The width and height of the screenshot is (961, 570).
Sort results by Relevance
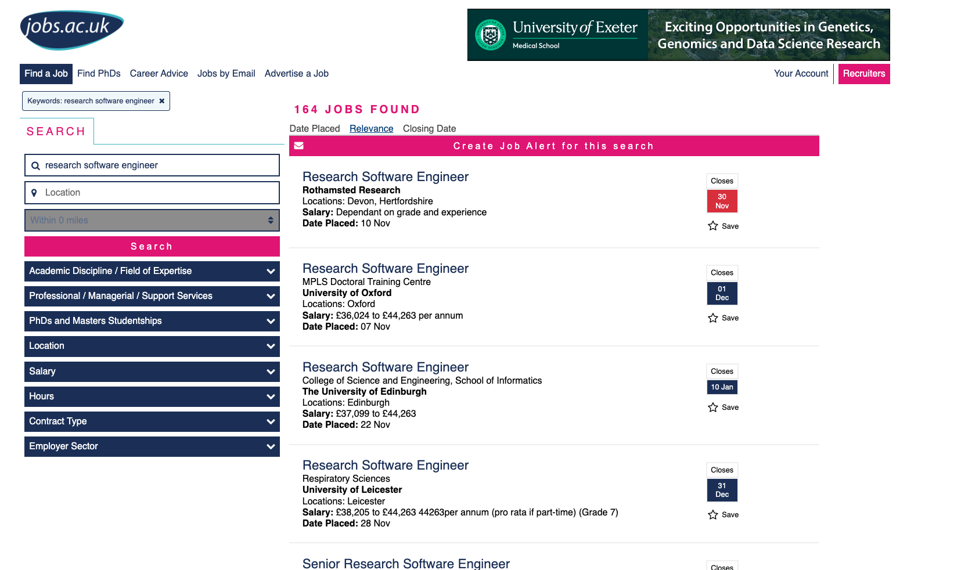point(372,129)
